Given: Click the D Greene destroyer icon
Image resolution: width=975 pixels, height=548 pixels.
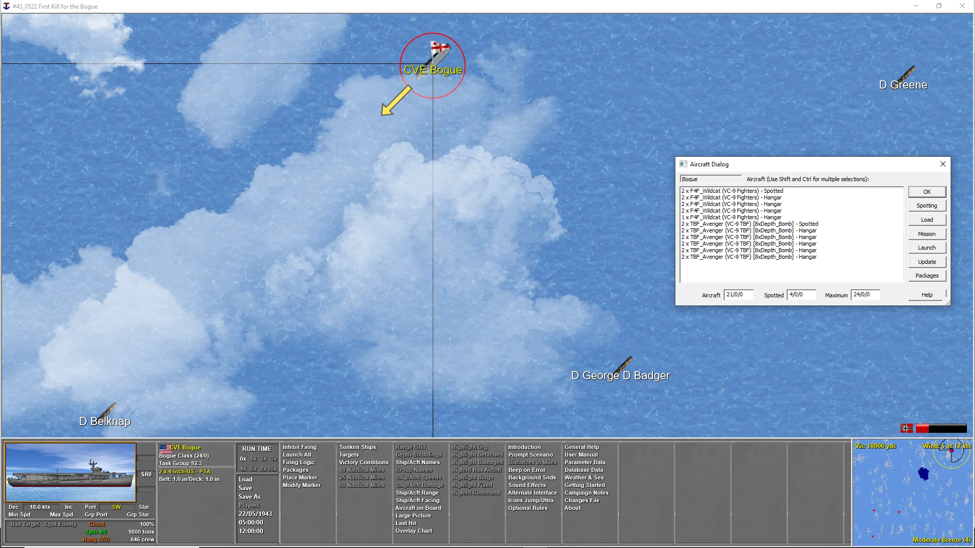Looking at the screenshot, I should pos(906,73).
